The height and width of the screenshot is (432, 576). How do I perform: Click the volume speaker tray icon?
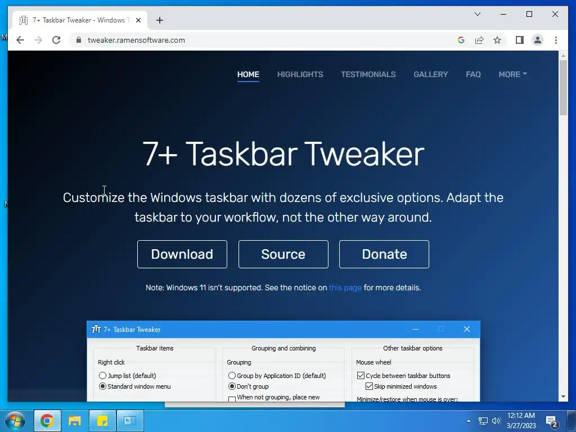tap(496, 421)
